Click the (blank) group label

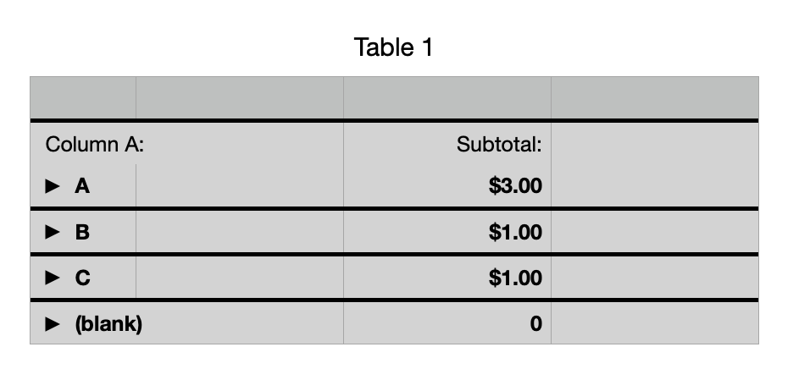point(108,324)
